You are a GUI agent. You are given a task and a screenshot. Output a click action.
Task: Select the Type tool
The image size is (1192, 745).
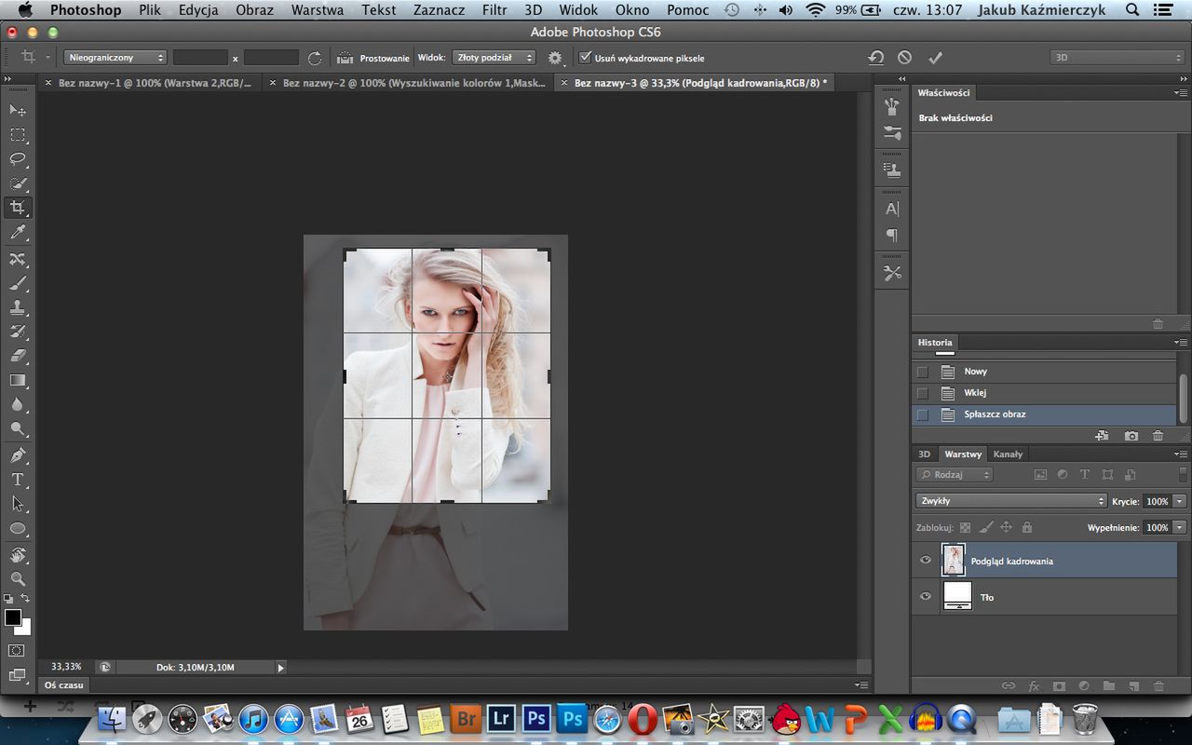[x=18, y=480]
